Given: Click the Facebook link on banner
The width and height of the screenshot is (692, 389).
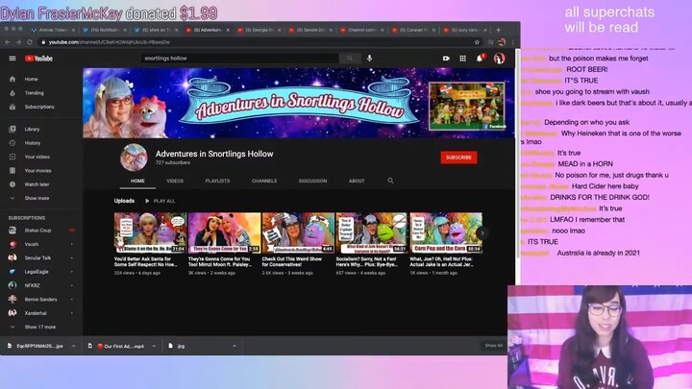Looking at the screenshot, I should [x=495, y=127].
